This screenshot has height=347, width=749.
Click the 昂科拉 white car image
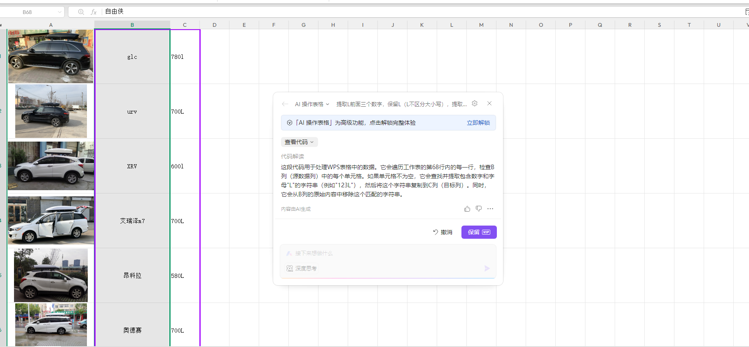pyautogui.click(x=51, y=275)
